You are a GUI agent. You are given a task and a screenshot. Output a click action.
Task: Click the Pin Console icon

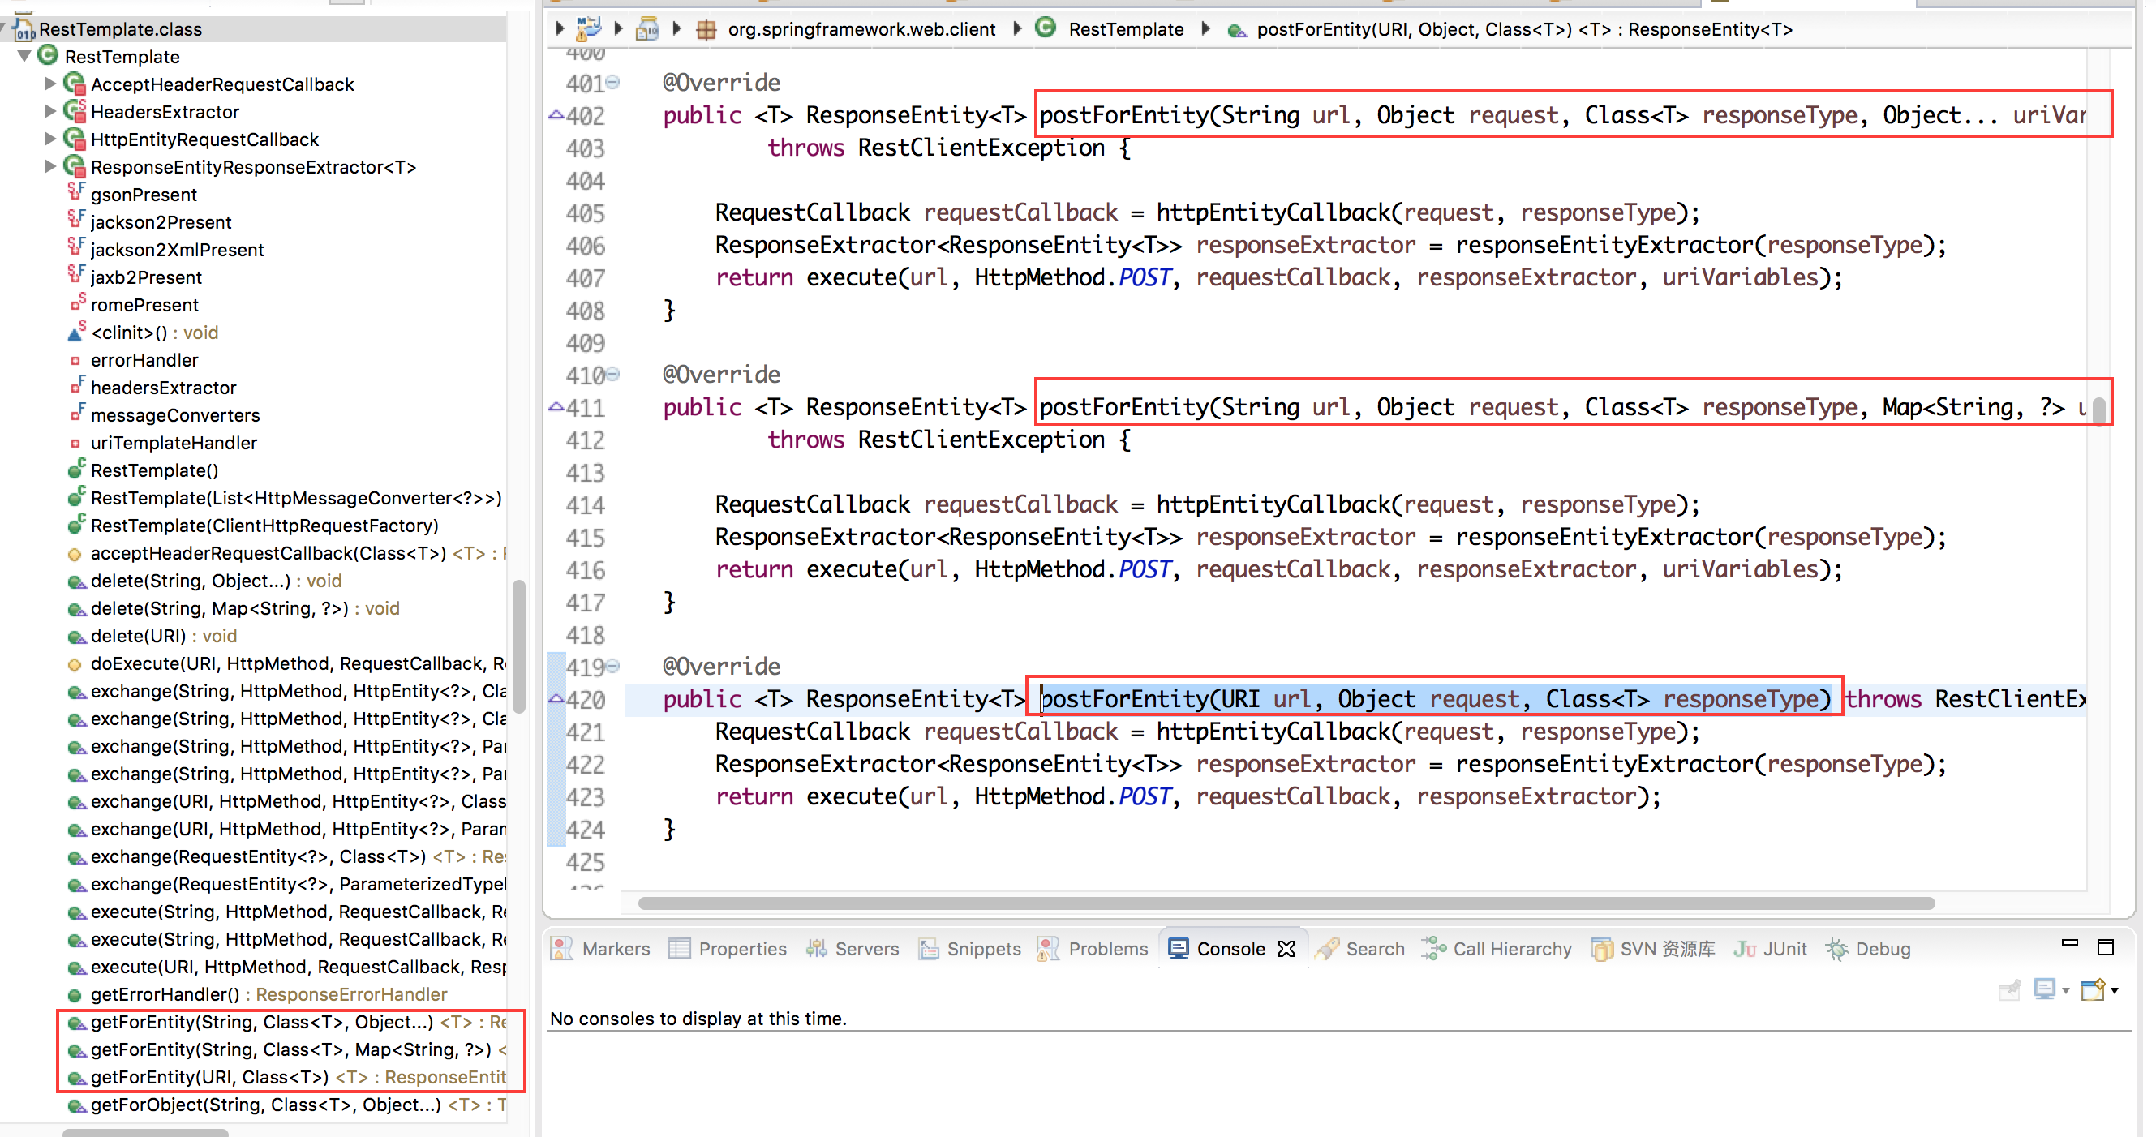point(2008,990)
